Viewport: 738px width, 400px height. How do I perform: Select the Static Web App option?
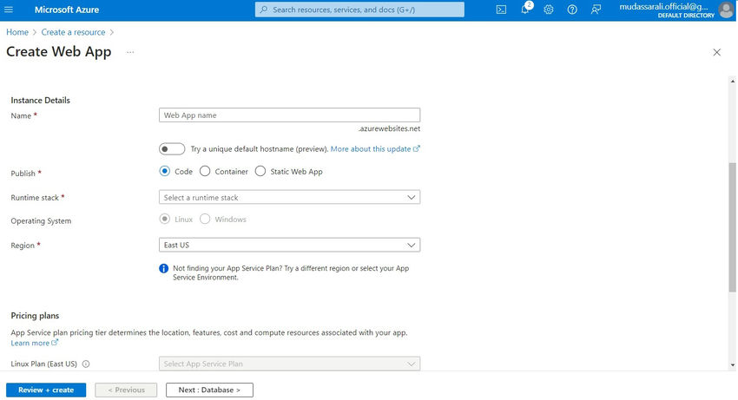[260, 172]
